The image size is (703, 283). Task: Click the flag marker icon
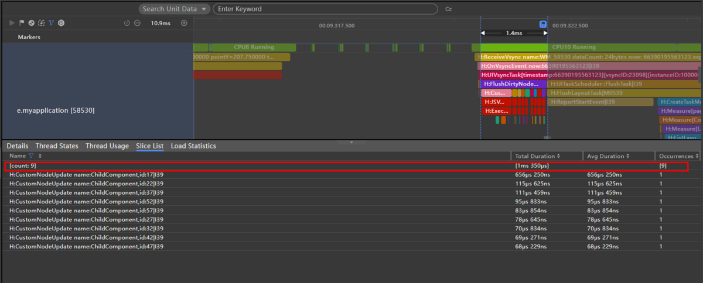[x=22, y=23]
